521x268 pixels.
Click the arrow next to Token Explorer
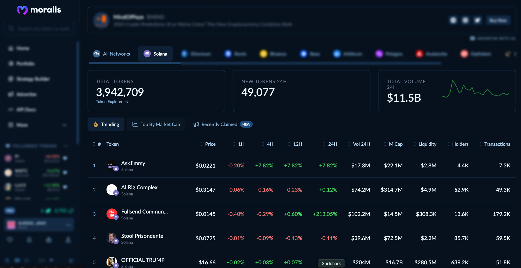(127, 102)
